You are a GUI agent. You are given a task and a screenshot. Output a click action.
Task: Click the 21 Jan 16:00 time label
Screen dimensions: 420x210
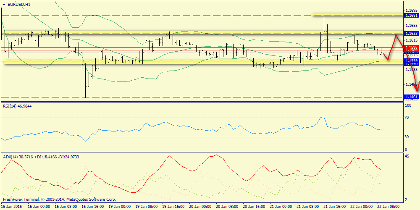(x=335, y=207)
